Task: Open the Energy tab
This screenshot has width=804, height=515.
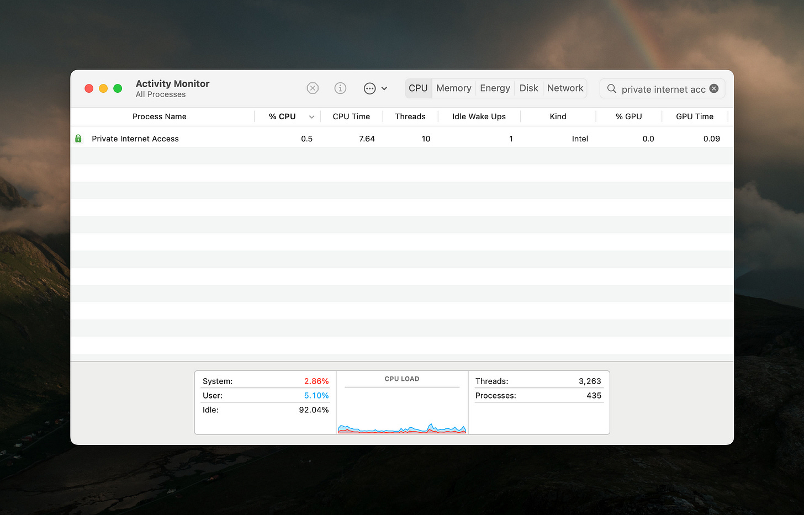Action: (x=495, y=88)
